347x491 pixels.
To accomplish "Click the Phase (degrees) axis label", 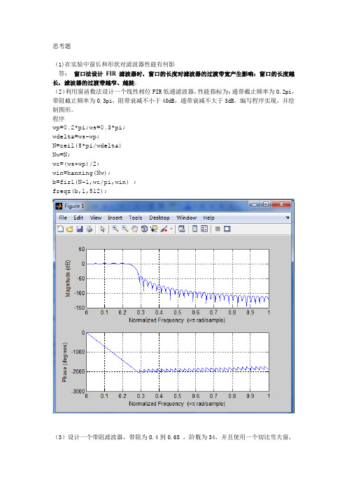I will tap(64, 362).
